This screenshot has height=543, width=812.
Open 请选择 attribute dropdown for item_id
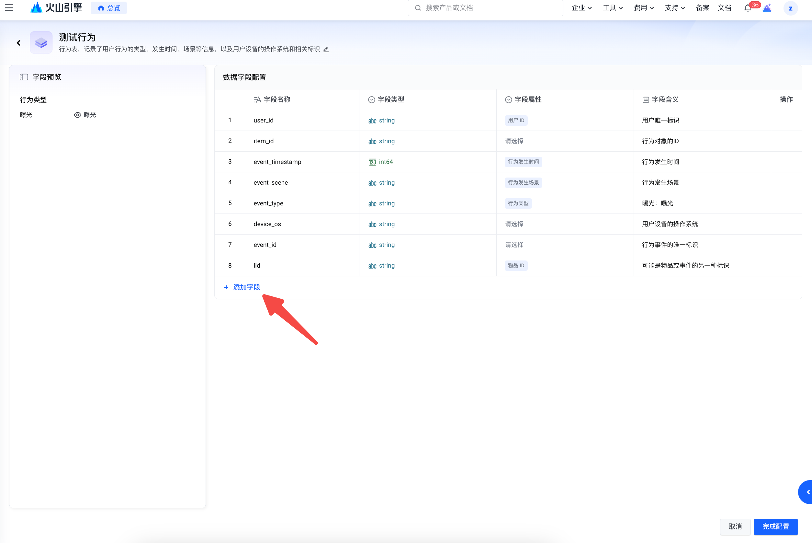[514, 141]
